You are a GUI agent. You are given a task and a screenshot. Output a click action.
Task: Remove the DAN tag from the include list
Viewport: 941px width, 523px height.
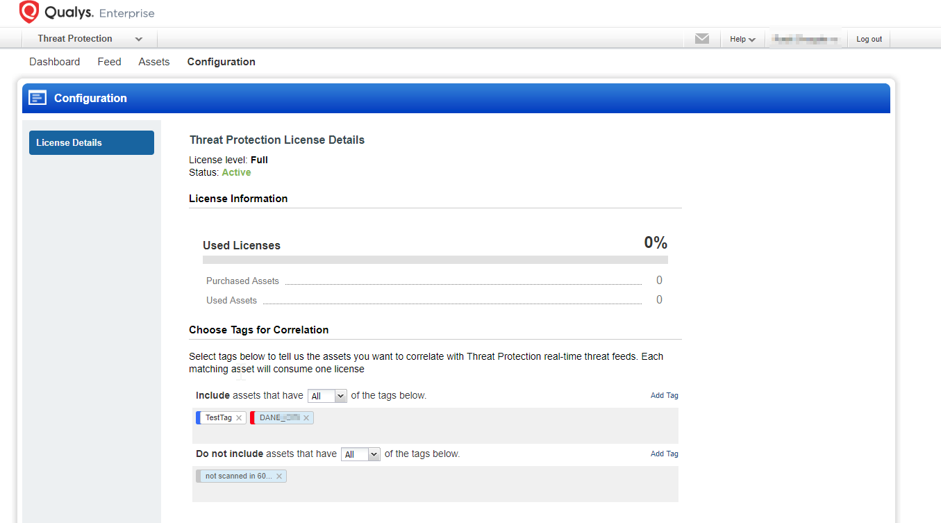tap(306, 418)
